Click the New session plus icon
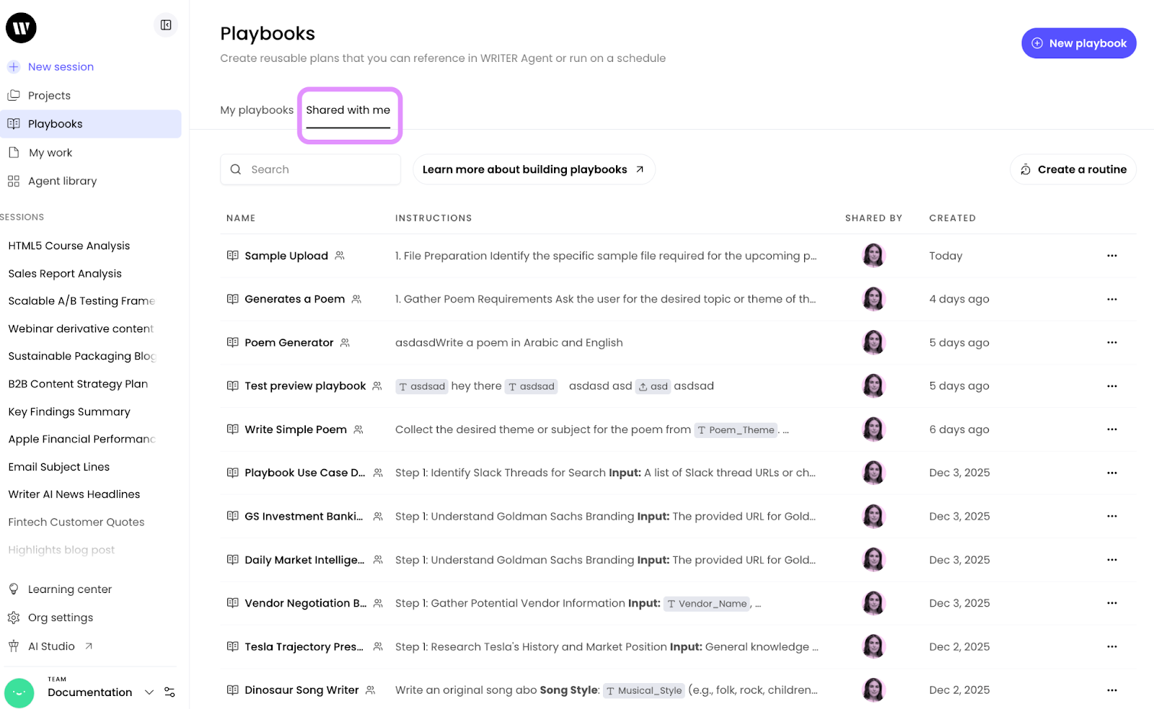This screenshot has height=709, width=1154. [14, 67]
